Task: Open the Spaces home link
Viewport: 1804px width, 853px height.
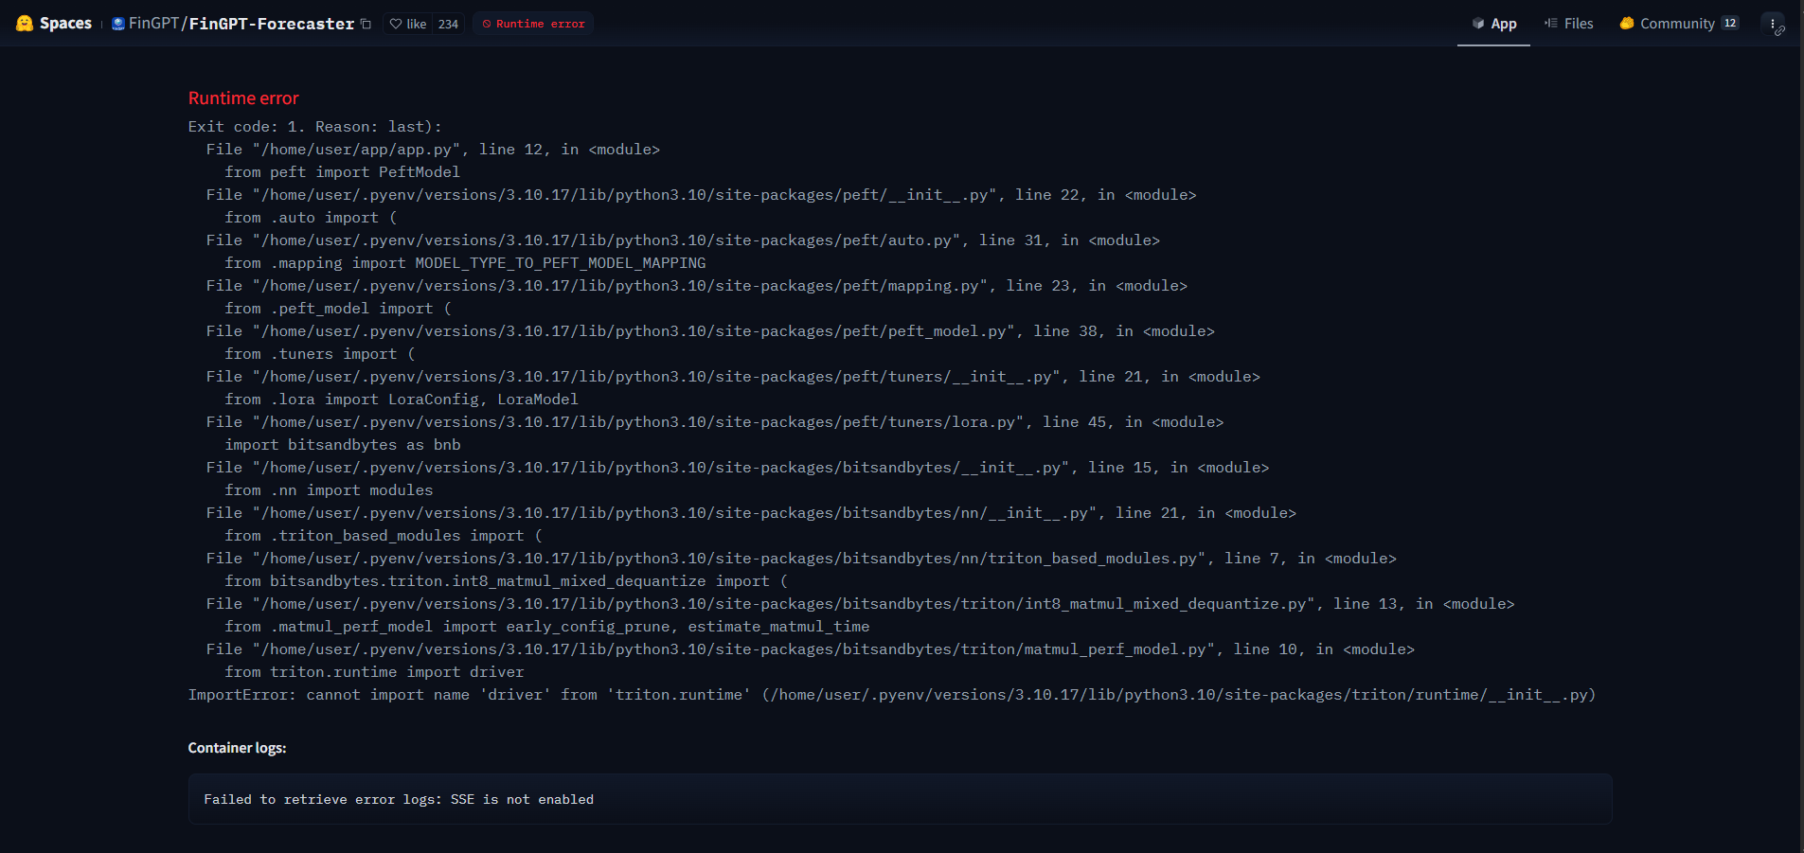Action: [65, 24]
